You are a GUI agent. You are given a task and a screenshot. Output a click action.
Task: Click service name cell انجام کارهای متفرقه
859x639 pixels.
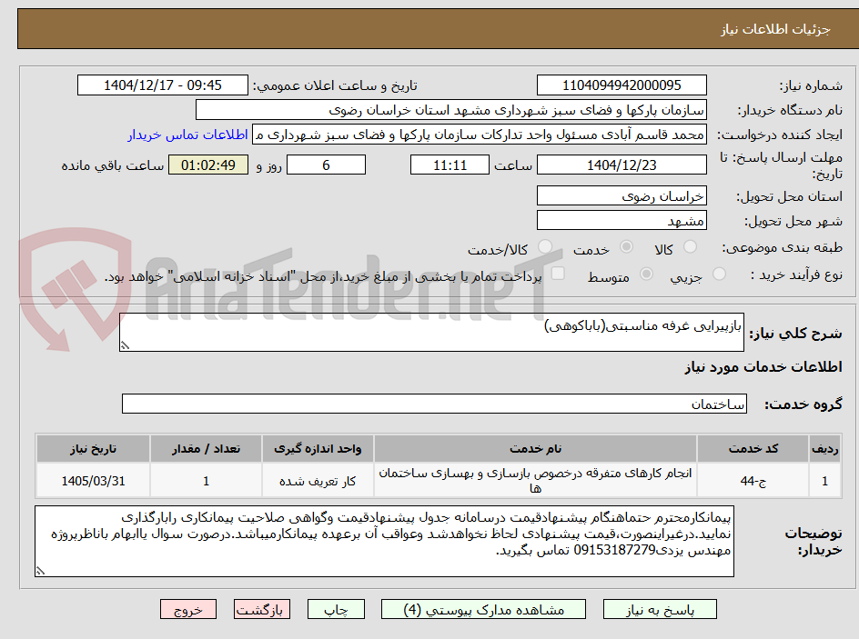[535, 480]
